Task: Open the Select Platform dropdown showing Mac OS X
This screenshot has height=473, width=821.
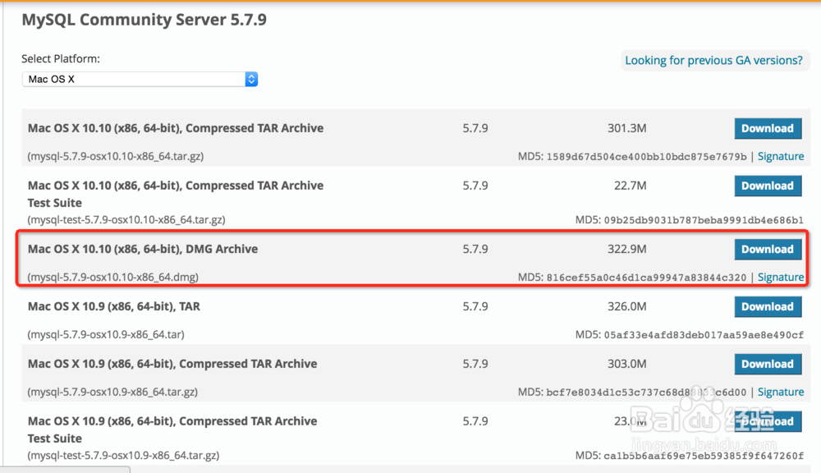Action: pyautogui.click(x=140, y=79)
